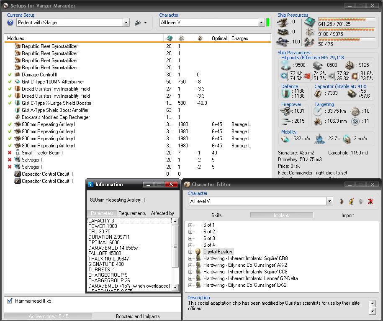Viewport: 383px width, 321px height.
Task: Click the green character status indicator
Action: [x=268, y=23]
